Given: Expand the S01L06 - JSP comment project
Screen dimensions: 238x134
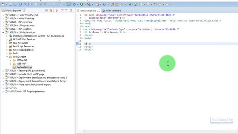Looking at the screenshot, I should [x=3, y=22].
